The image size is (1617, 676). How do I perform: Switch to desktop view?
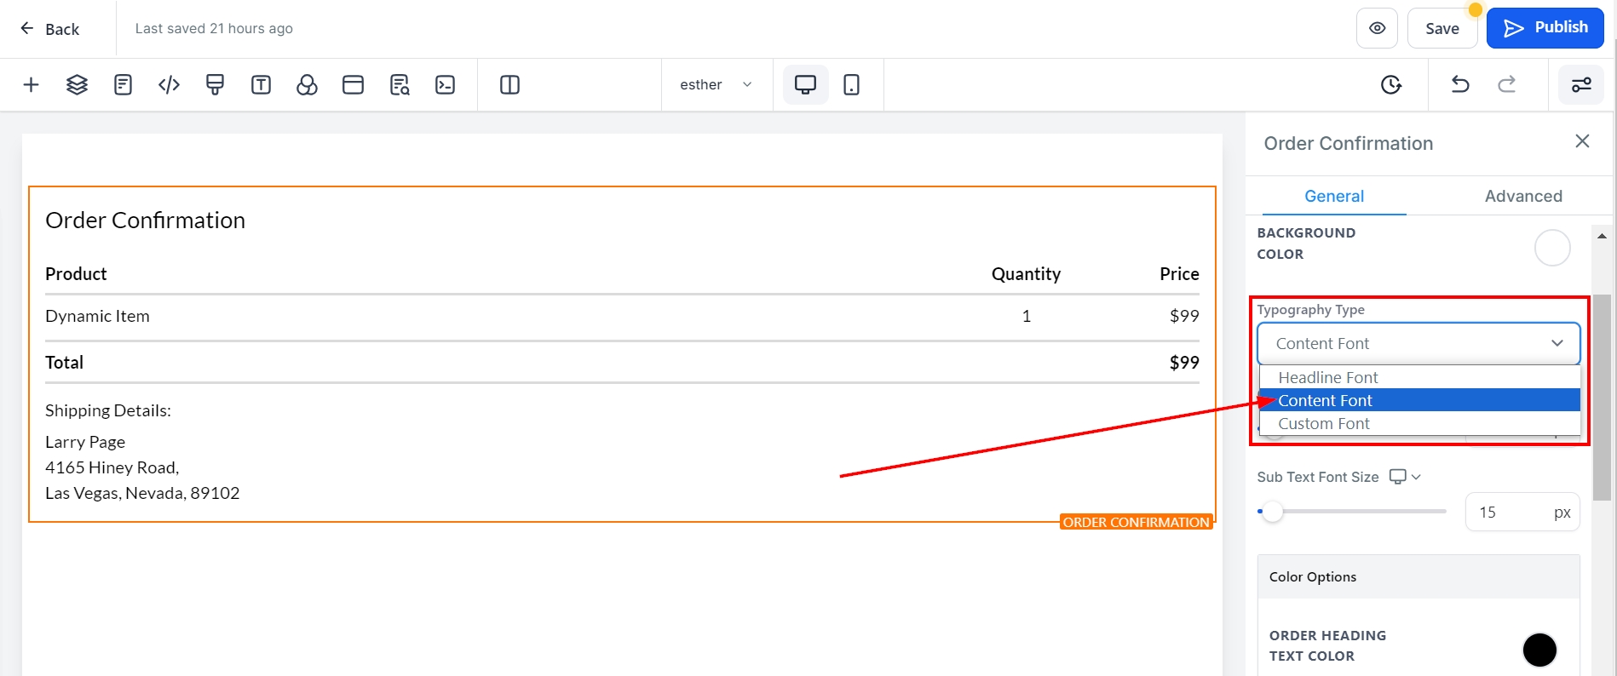click(805, 84)
